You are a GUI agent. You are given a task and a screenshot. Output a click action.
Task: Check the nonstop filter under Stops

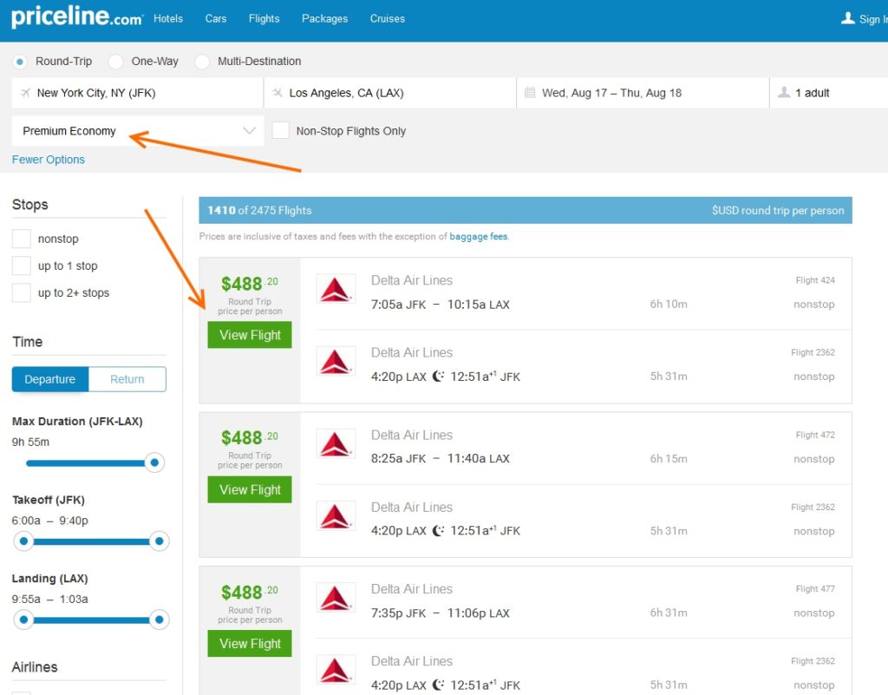coord(23,239)
